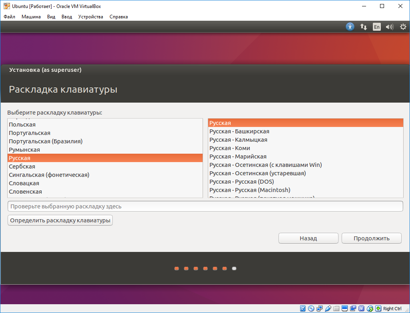
Task: Open the Устройства menu
Action: pyautogui.click(x=90, y=17)
